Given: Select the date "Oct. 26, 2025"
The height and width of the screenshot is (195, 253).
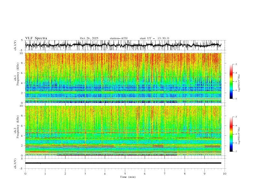Looking at the screenshot, I should tap(89, 38).
